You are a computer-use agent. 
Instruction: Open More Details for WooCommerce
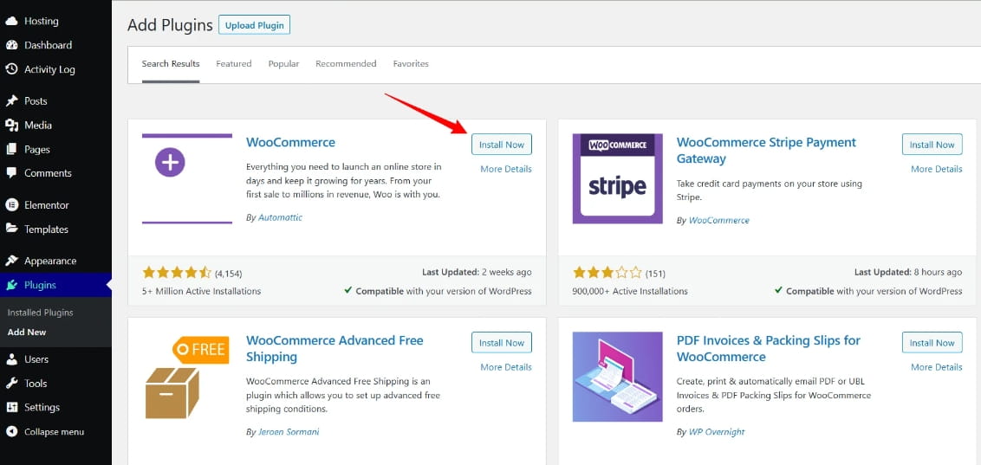click(x=506, y=169)
